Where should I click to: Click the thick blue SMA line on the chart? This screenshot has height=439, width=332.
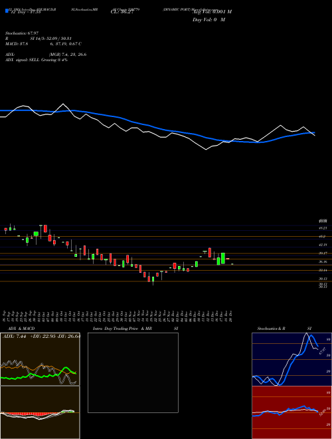157,128
